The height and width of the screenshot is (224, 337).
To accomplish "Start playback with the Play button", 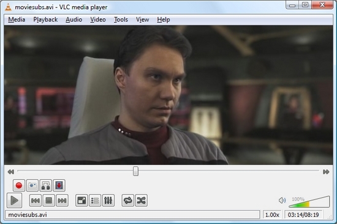I will [x=14, y=200].
